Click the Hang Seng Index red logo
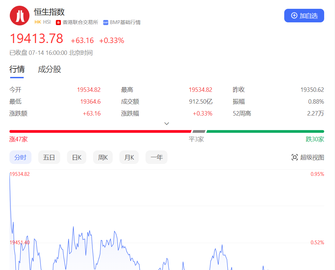 pos(20,16)
